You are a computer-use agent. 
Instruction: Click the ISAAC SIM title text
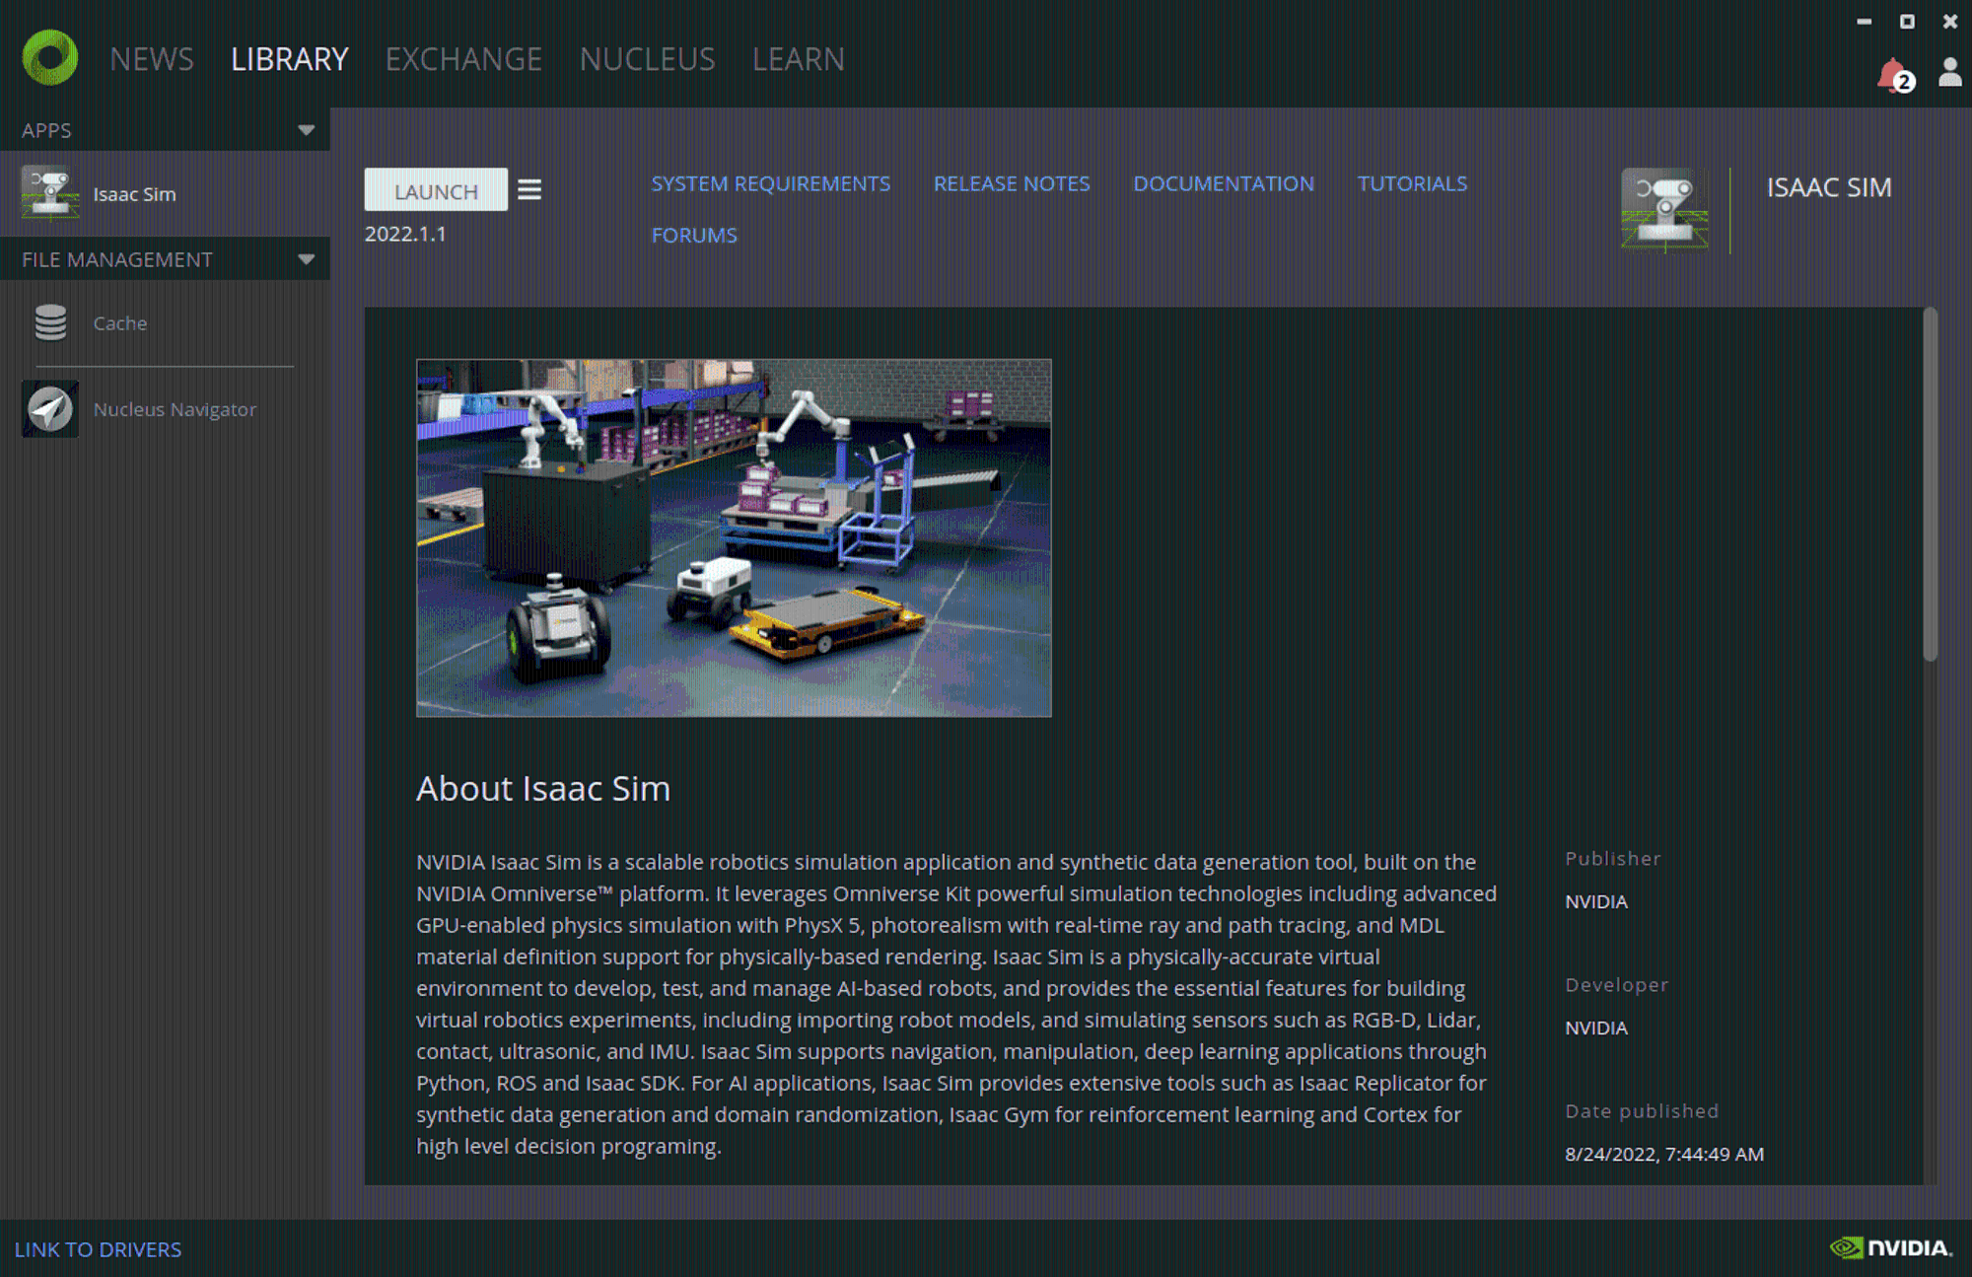click(x=1828, y=187)
